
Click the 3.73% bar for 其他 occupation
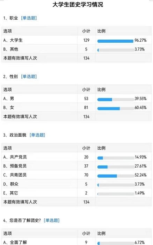(x=116, y=50)
